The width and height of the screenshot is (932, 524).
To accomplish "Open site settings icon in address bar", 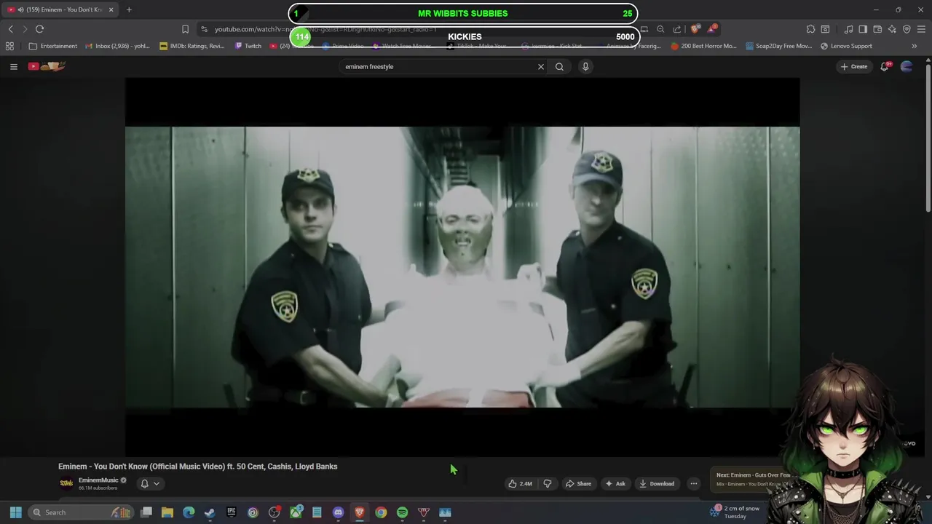I will click(205, 29).
